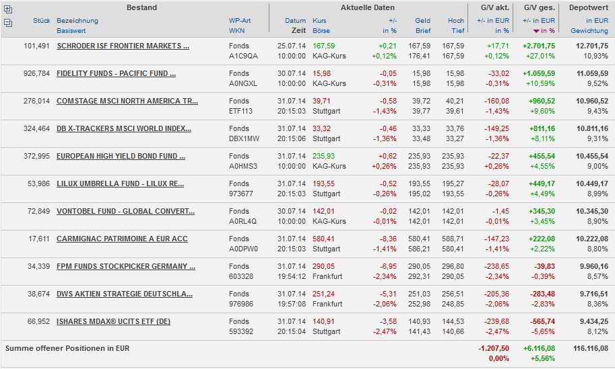615x369 pixels.
Task: Click the Datum column header
Action: tap(295, 21)
